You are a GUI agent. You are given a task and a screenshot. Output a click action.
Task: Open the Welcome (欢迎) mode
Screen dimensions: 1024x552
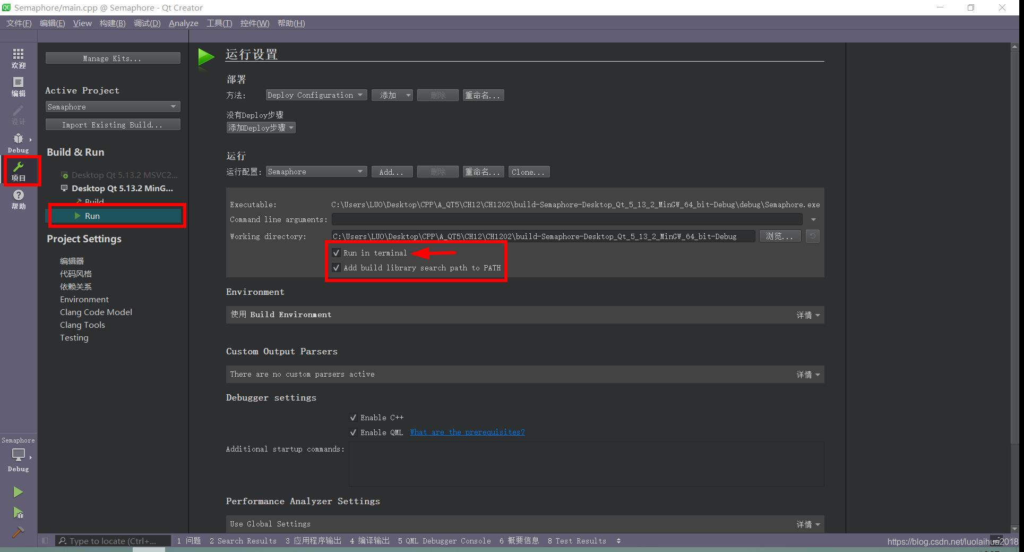pos(19,58)
